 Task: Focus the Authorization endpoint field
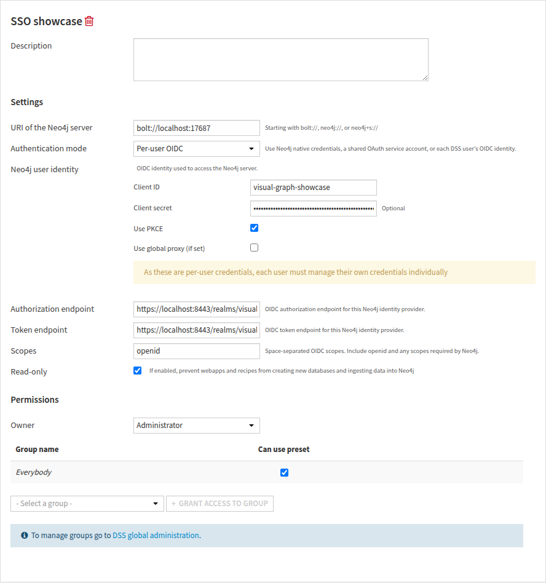197,309
